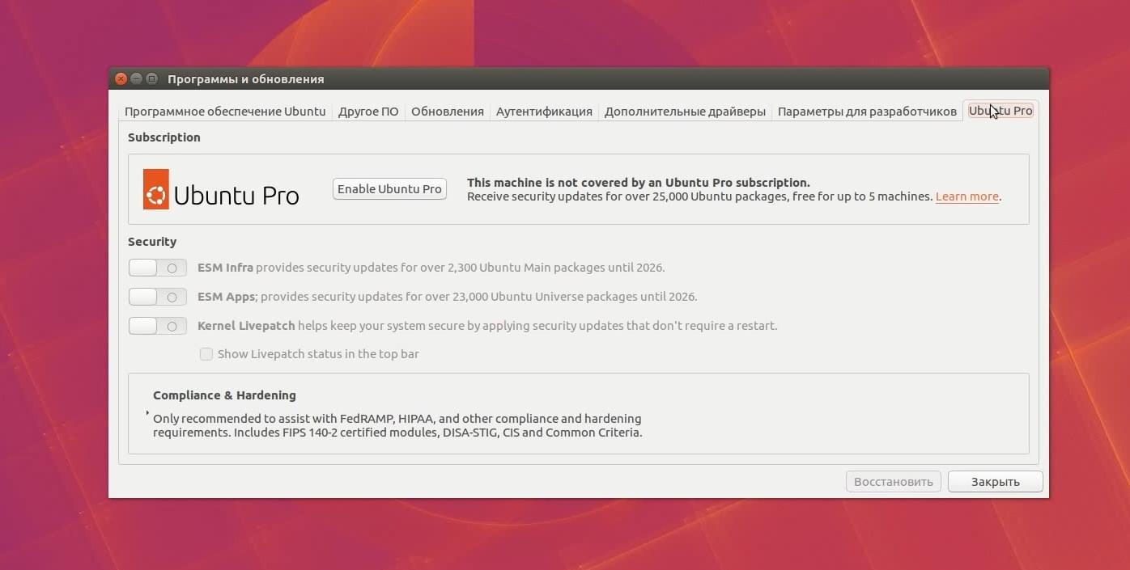Click the Subscription heading
Image resolution: width=1130 pixels, height=570 pixels.
(164, 137)
